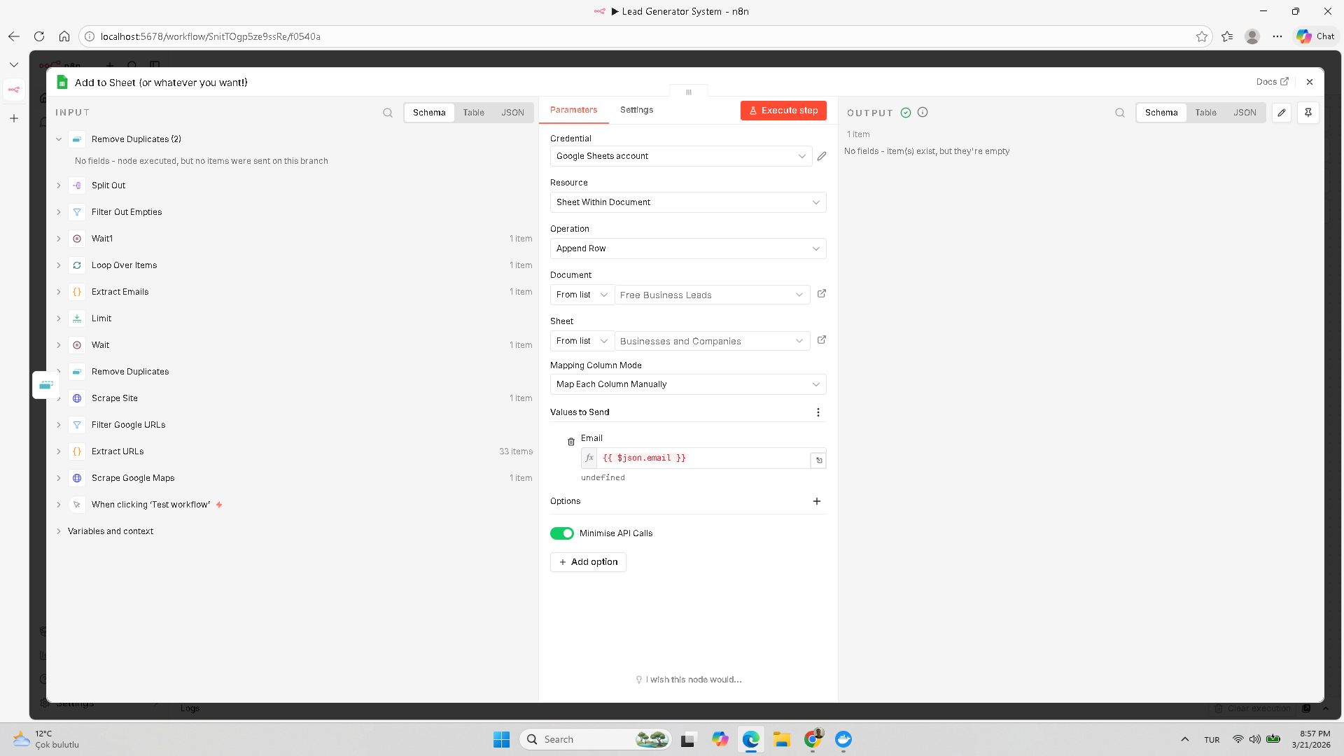Open the Mapping Column Mode dropdown
Image resolution: width=1344 pixels, height=756 pixels.
click(x=687, y=384)
